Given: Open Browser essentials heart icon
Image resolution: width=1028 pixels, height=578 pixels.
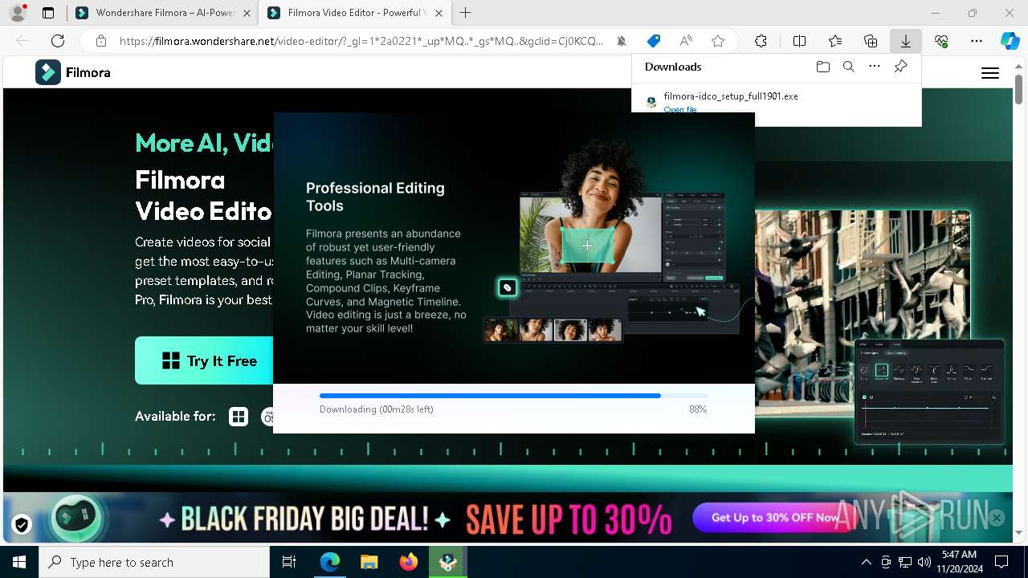Looking at the screenshot, I should pyautogui.click(x=941, y=41).
